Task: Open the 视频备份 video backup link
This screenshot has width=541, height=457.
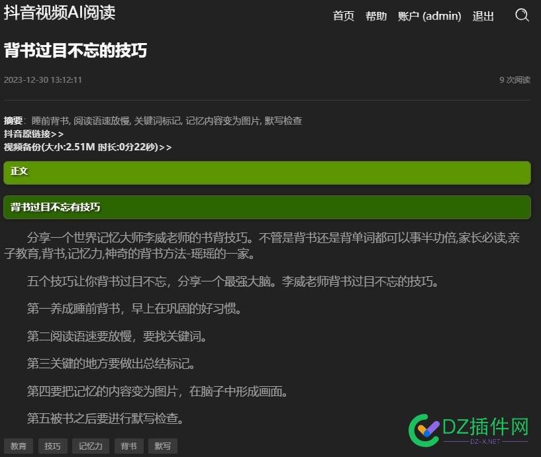Action: pyautogui.click(x=87, y=147)
